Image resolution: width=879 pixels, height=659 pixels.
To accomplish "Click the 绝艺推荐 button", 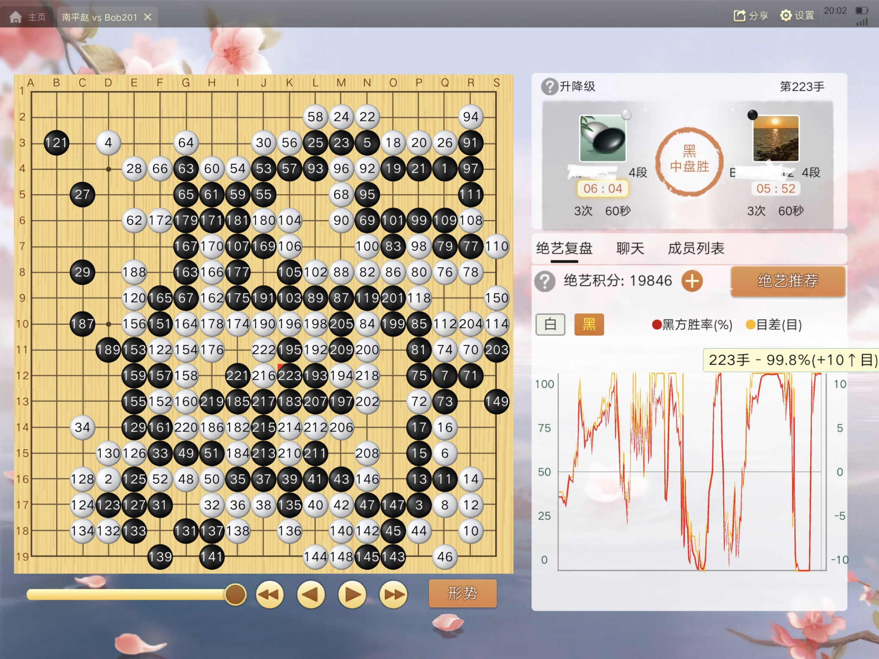I will click(788, 281).
